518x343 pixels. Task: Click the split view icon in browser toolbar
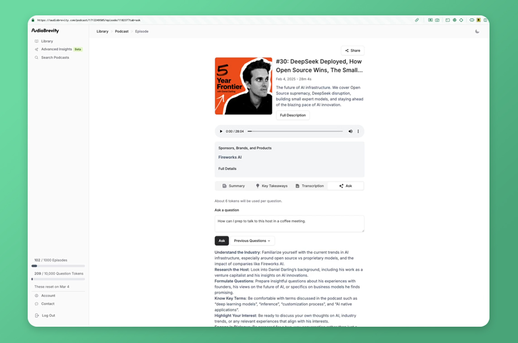tap(485, 20)
